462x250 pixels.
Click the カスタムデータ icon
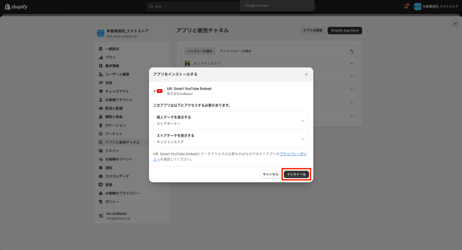coord(101,176)
